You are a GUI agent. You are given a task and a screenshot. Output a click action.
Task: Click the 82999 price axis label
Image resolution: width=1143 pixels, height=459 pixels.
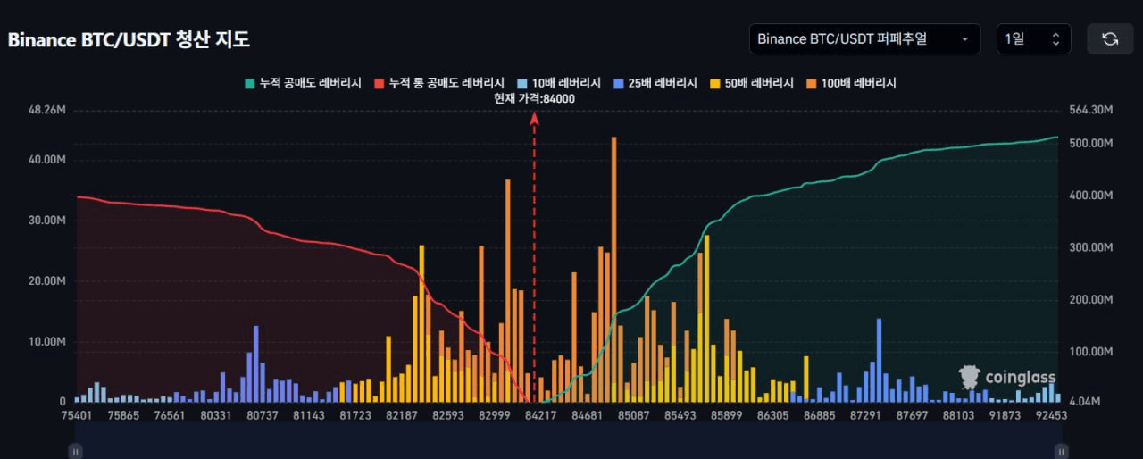tap(494, 415)
